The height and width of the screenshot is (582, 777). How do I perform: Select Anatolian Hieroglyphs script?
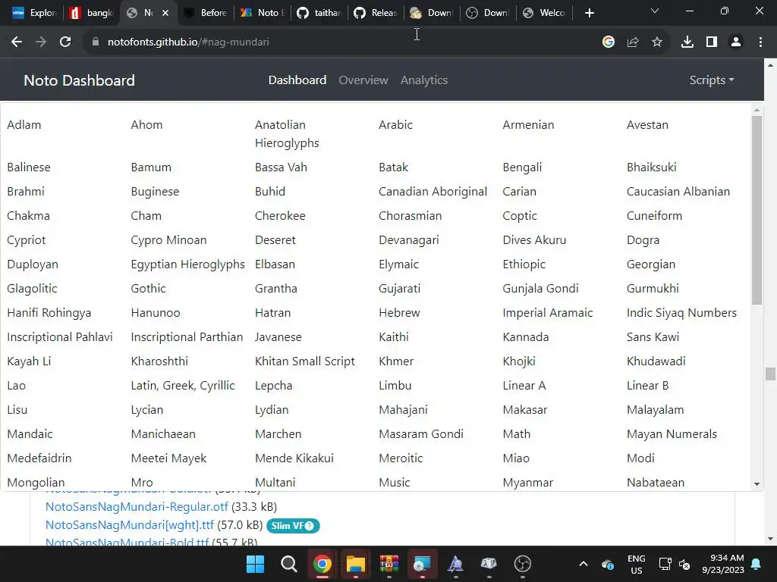tap(287, 133)
